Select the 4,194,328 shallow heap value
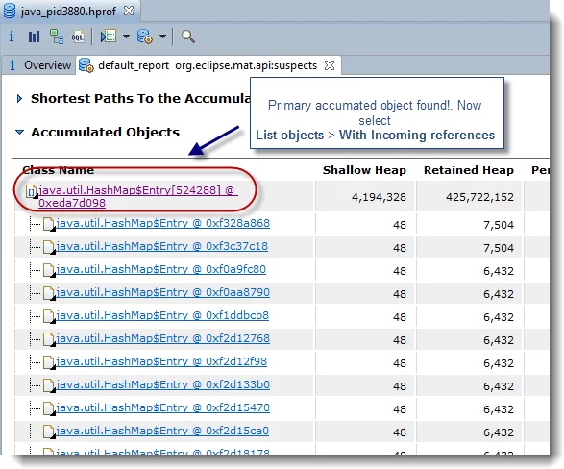This screenshot has height=469, width=564. point(379,197)
